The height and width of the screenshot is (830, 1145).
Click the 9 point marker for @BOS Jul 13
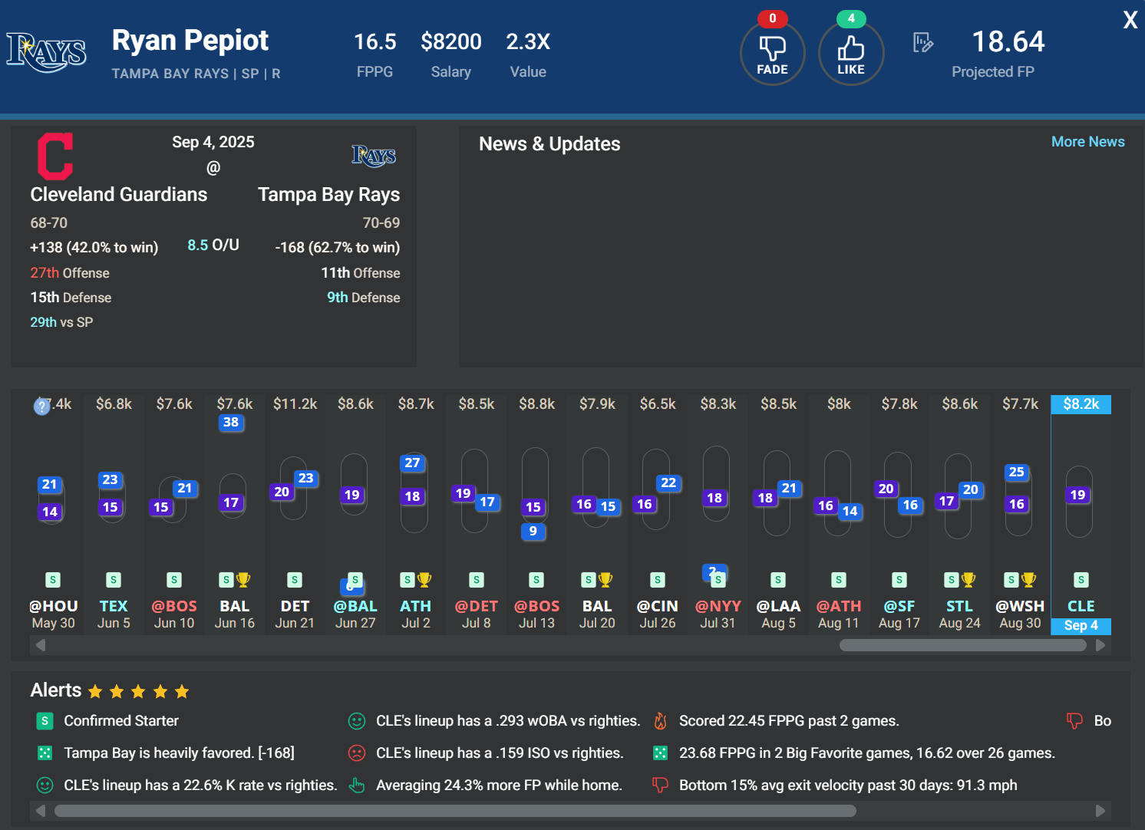click(x=533, y=532)
